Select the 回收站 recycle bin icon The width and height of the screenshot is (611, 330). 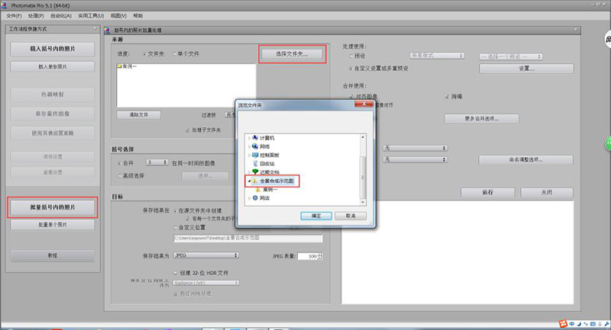[254, 163]
